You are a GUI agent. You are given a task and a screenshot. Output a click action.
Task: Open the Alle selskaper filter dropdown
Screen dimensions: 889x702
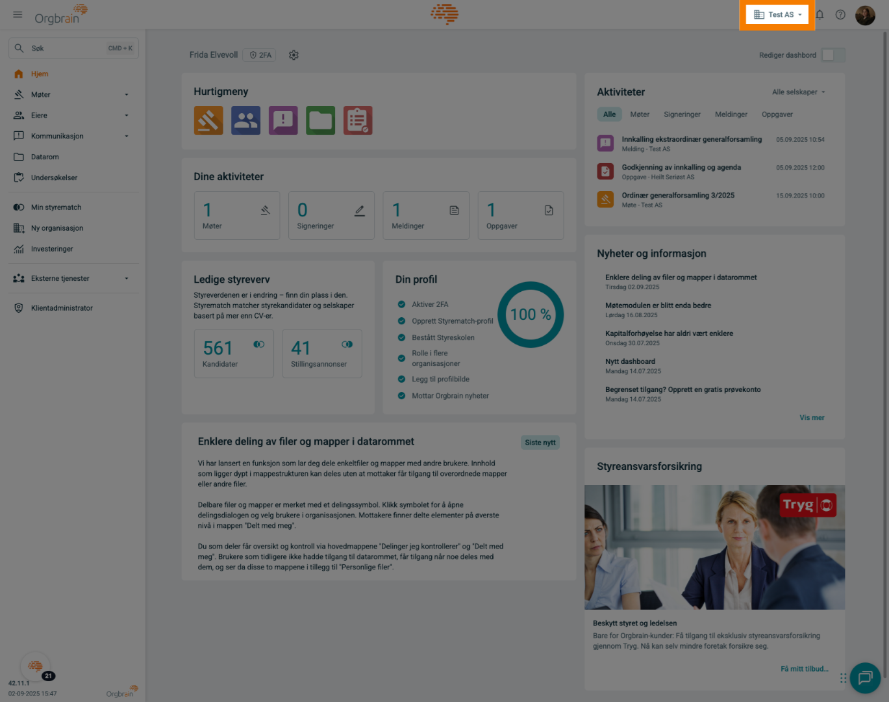[799, 92]
